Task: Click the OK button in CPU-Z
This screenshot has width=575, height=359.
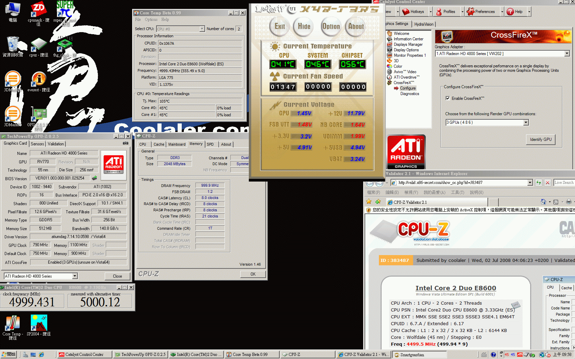Action: click(253, 274)
